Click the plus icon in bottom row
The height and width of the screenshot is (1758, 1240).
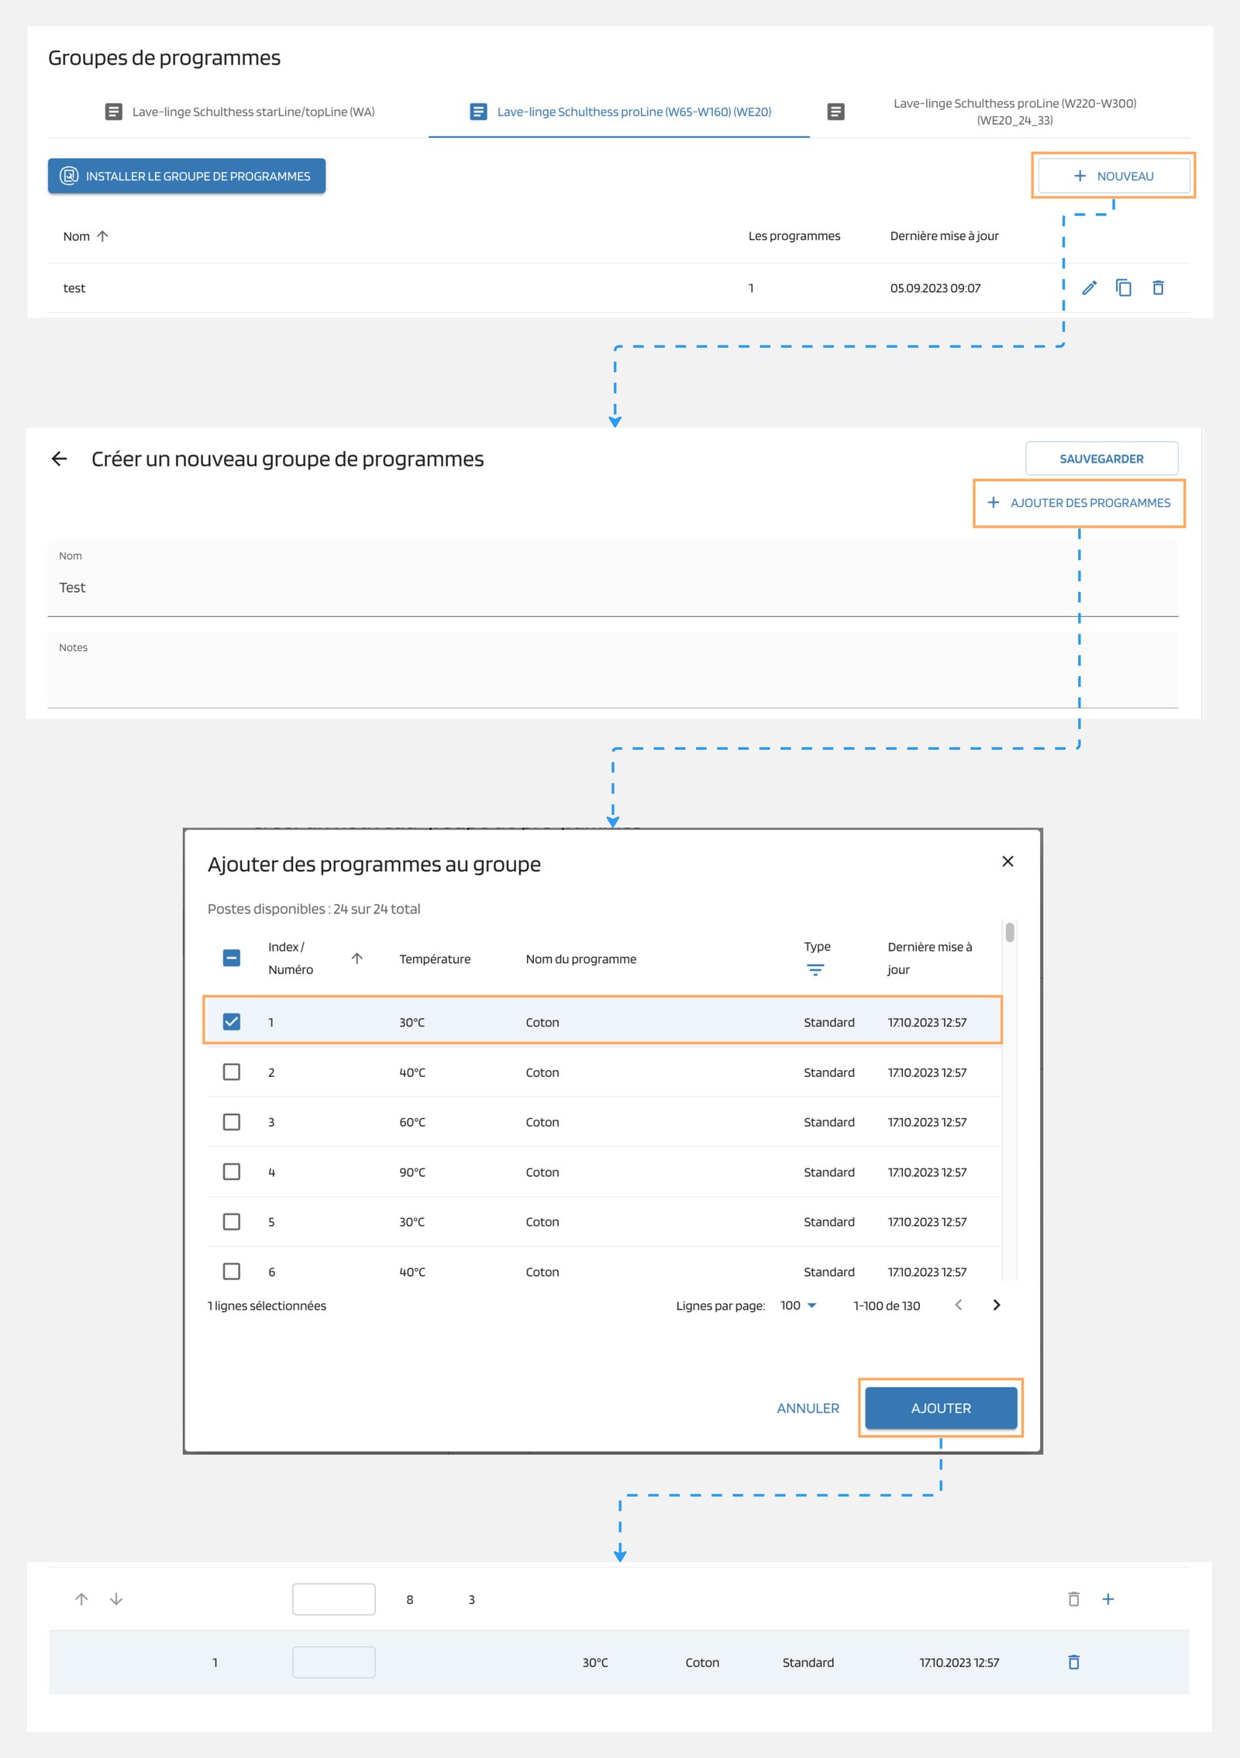[x=1108, y=1599]
